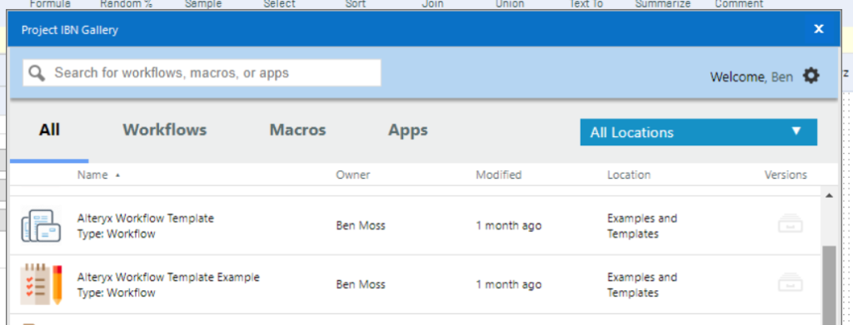Open the Alteryx Workflow Template name link
The width and height of the screenshot is (853, 325).
145,218
